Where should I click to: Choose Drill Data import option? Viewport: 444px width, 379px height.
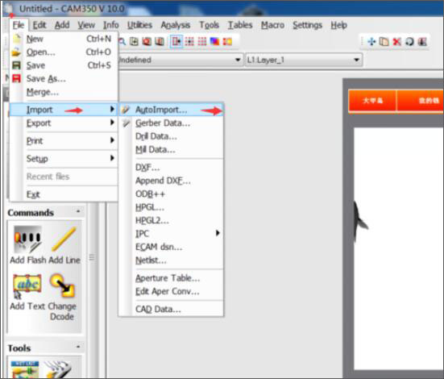click(171, 136)
